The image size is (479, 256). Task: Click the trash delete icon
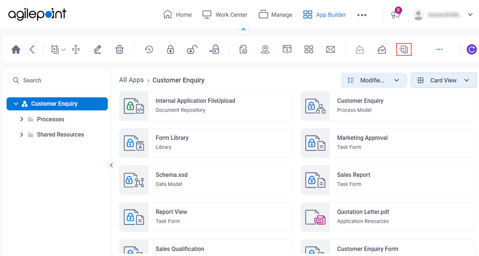(119, 49)
